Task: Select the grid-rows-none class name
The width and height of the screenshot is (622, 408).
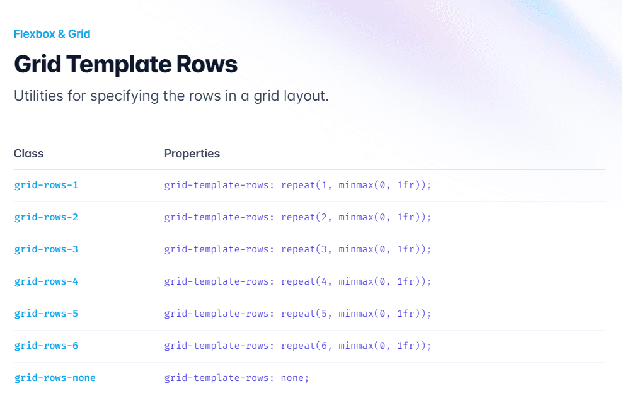Action: pyautogui.click(x=55, y=378)
